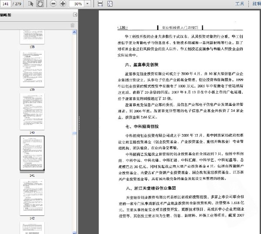The width and height of the screenshot is (261, 234).
Task: Open page 140 thumbnail
Action: 32,112
